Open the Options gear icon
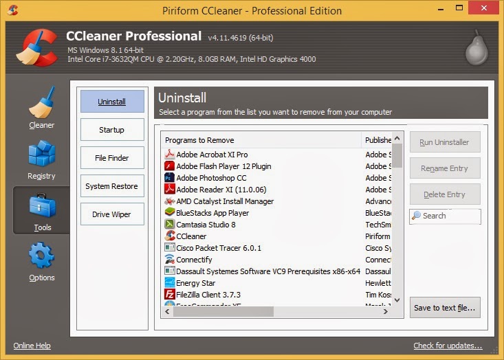The height and width of the screenshot is (360, 504). (41, 255)
